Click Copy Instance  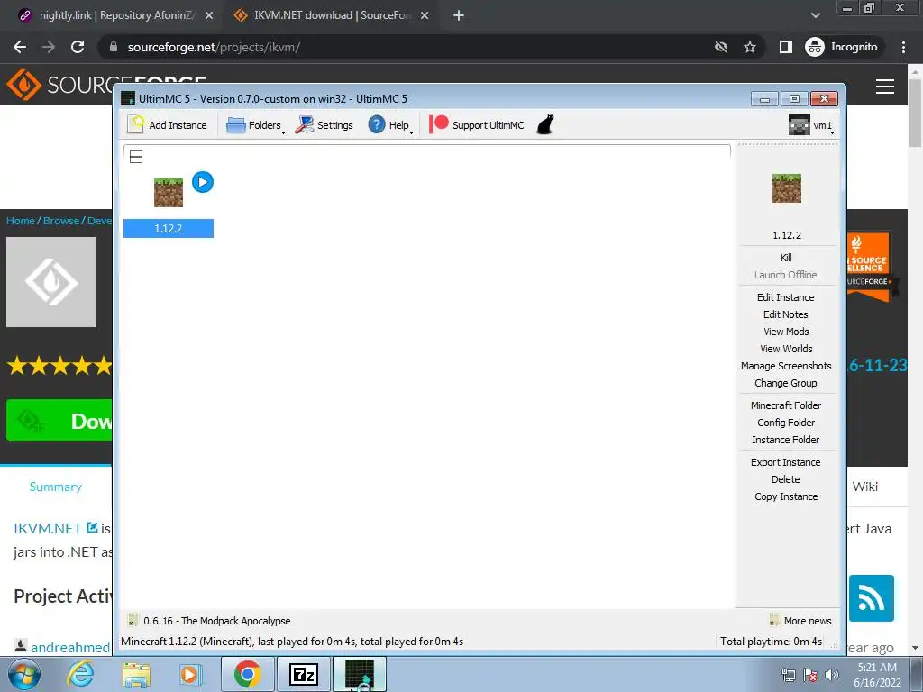786,496
